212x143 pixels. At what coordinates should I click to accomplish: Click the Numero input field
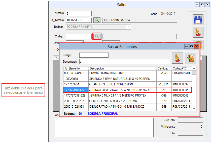click(x=79, y=14)
